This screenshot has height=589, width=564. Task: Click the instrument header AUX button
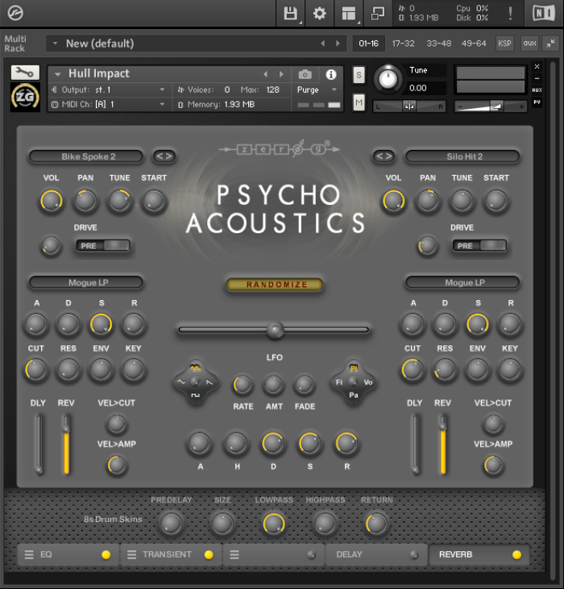(x=537, y=90)
